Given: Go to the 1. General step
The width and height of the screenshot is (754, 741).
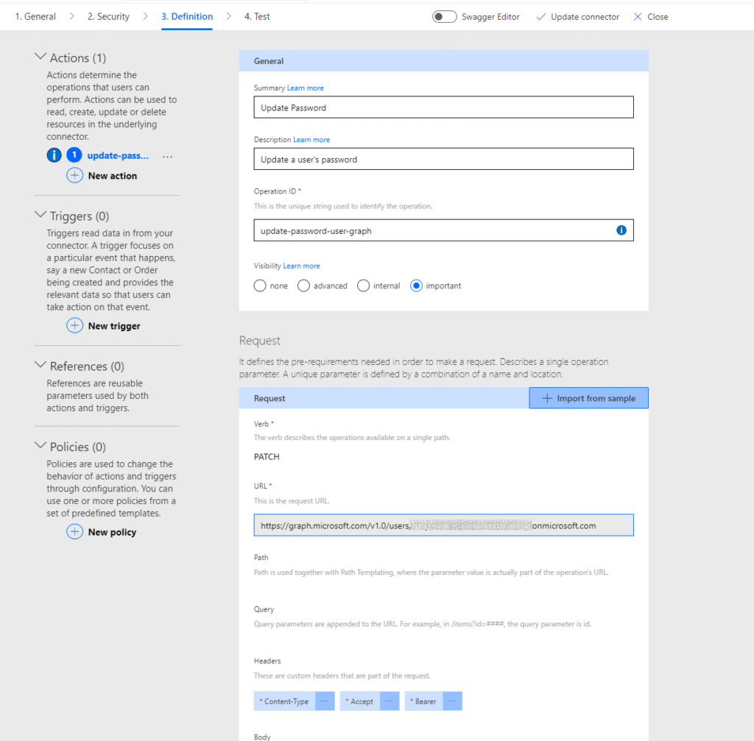Looking at the screenshot, I should [x=35, y=16].
